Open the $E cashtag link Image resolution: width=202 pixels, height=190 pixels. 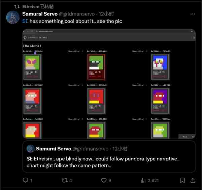click(25, 21)
